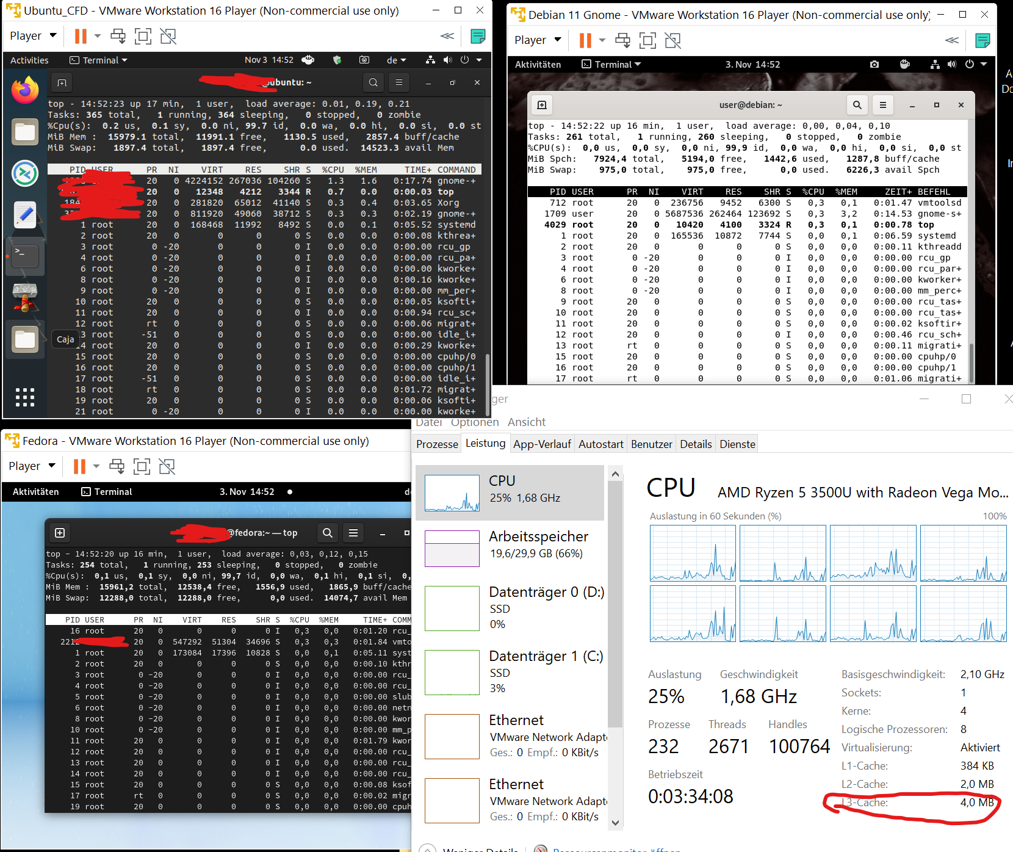Select Datenträger 0 (D:) in the sidebar
This screenshot has width=1013, height=852.
click(510, 608)
